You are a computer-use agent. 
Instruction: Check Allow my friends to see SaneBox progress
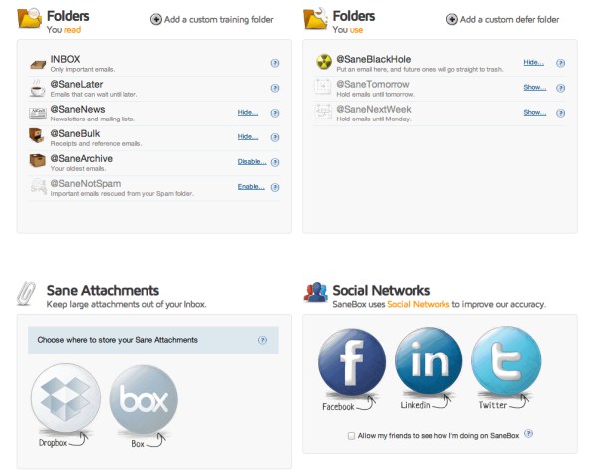point(351,436)
